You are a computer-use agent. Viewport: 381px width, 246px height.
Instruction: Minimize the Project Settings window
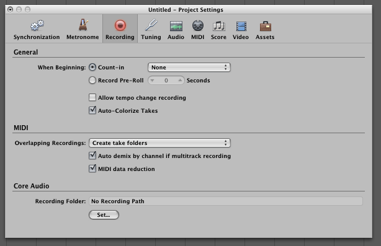point(19,9)
